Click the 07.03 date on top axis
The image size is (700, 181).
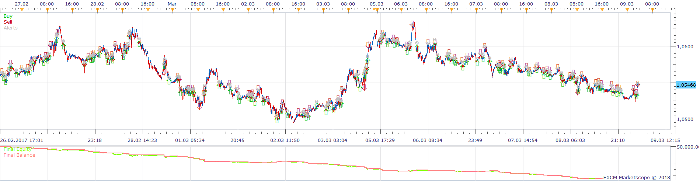[476, 4]
